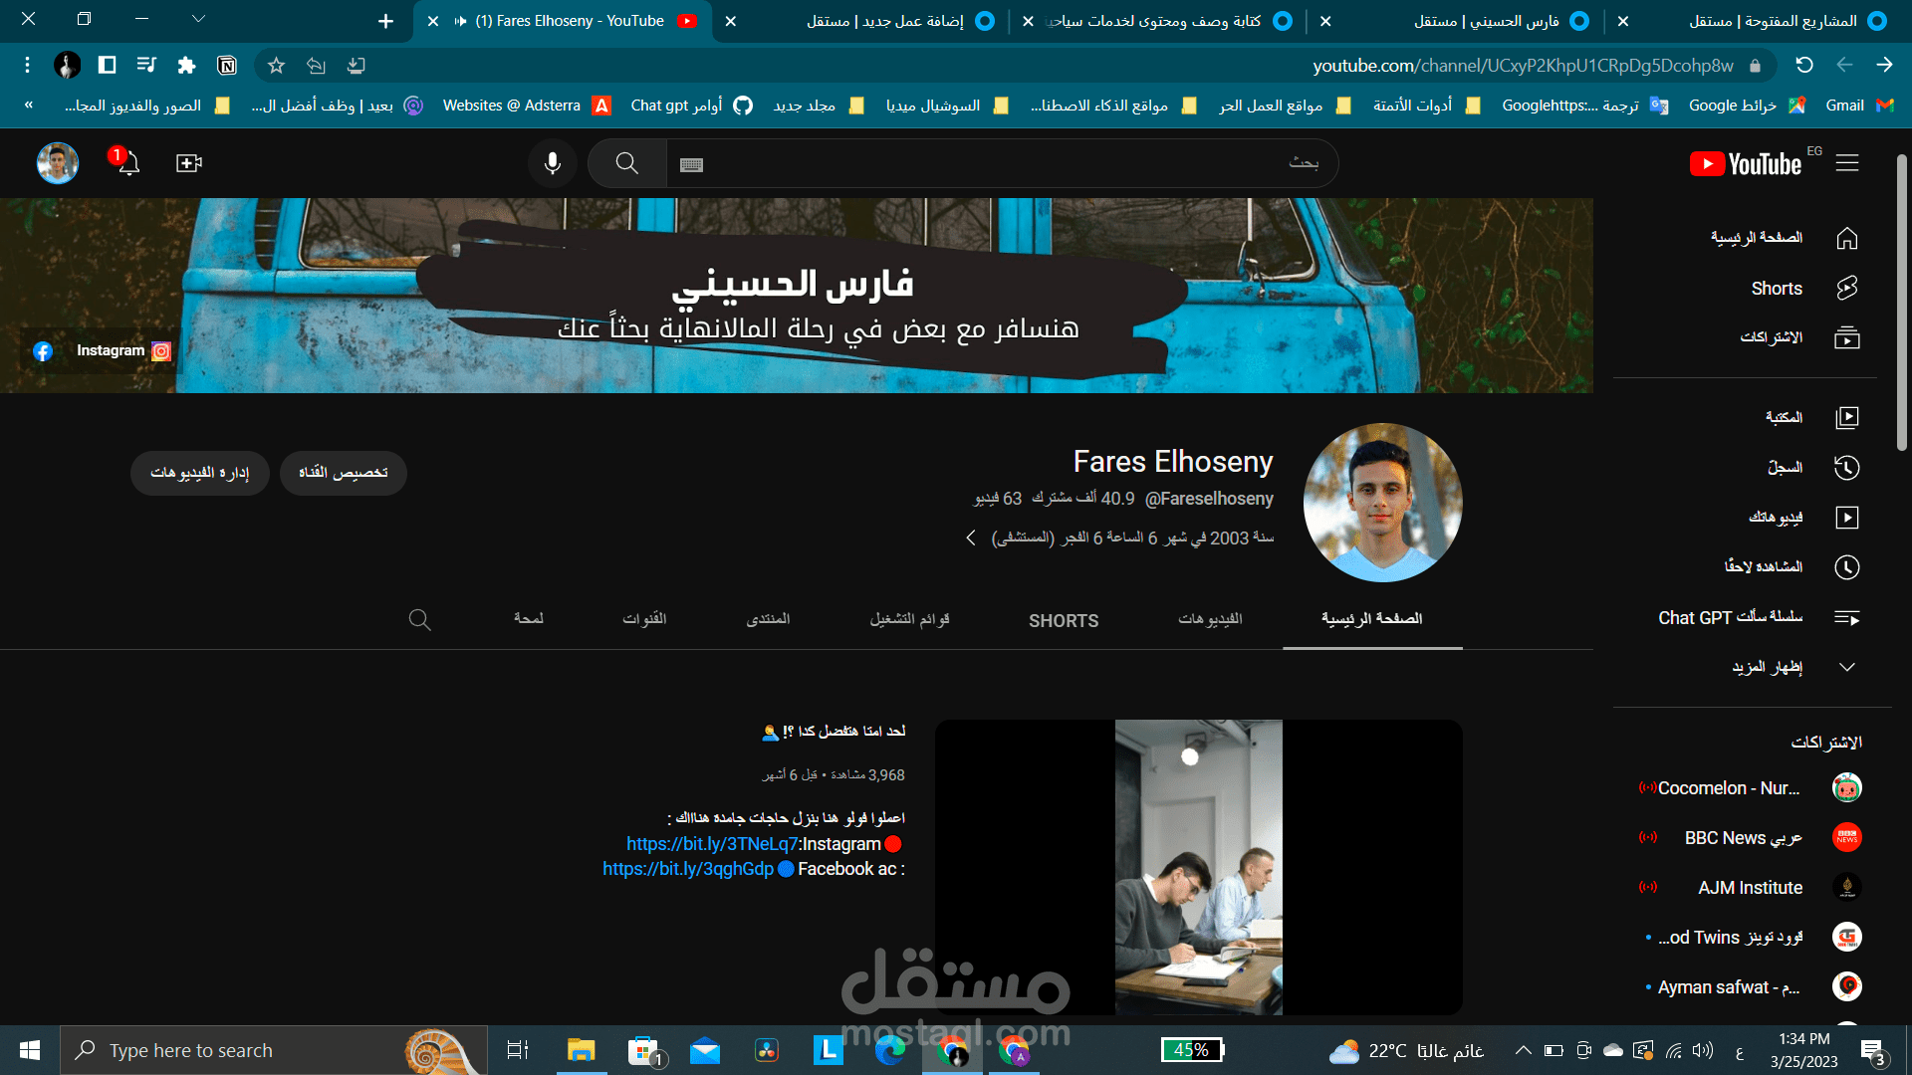
Task: Switch to the SHORTS channel tab
Action: point(1064,620)
